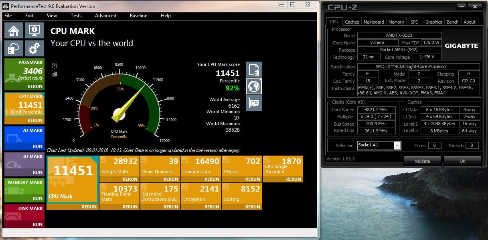Open the Advanced menu
The image size is (488, 240).
pyautogui.click(x=105, y=16)
